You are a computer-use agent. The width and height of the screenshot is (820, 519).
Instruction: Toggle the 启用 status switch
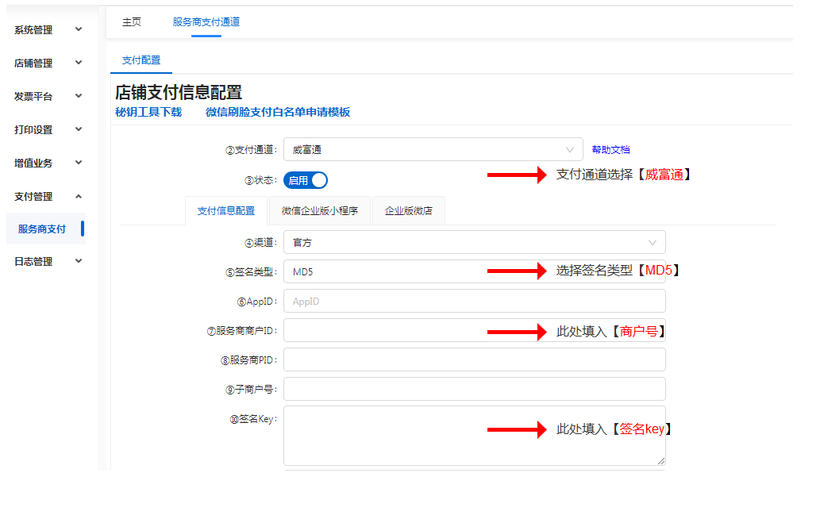point(306,181)
